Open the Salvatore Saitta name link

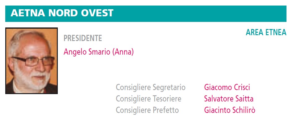click(229, 99)
